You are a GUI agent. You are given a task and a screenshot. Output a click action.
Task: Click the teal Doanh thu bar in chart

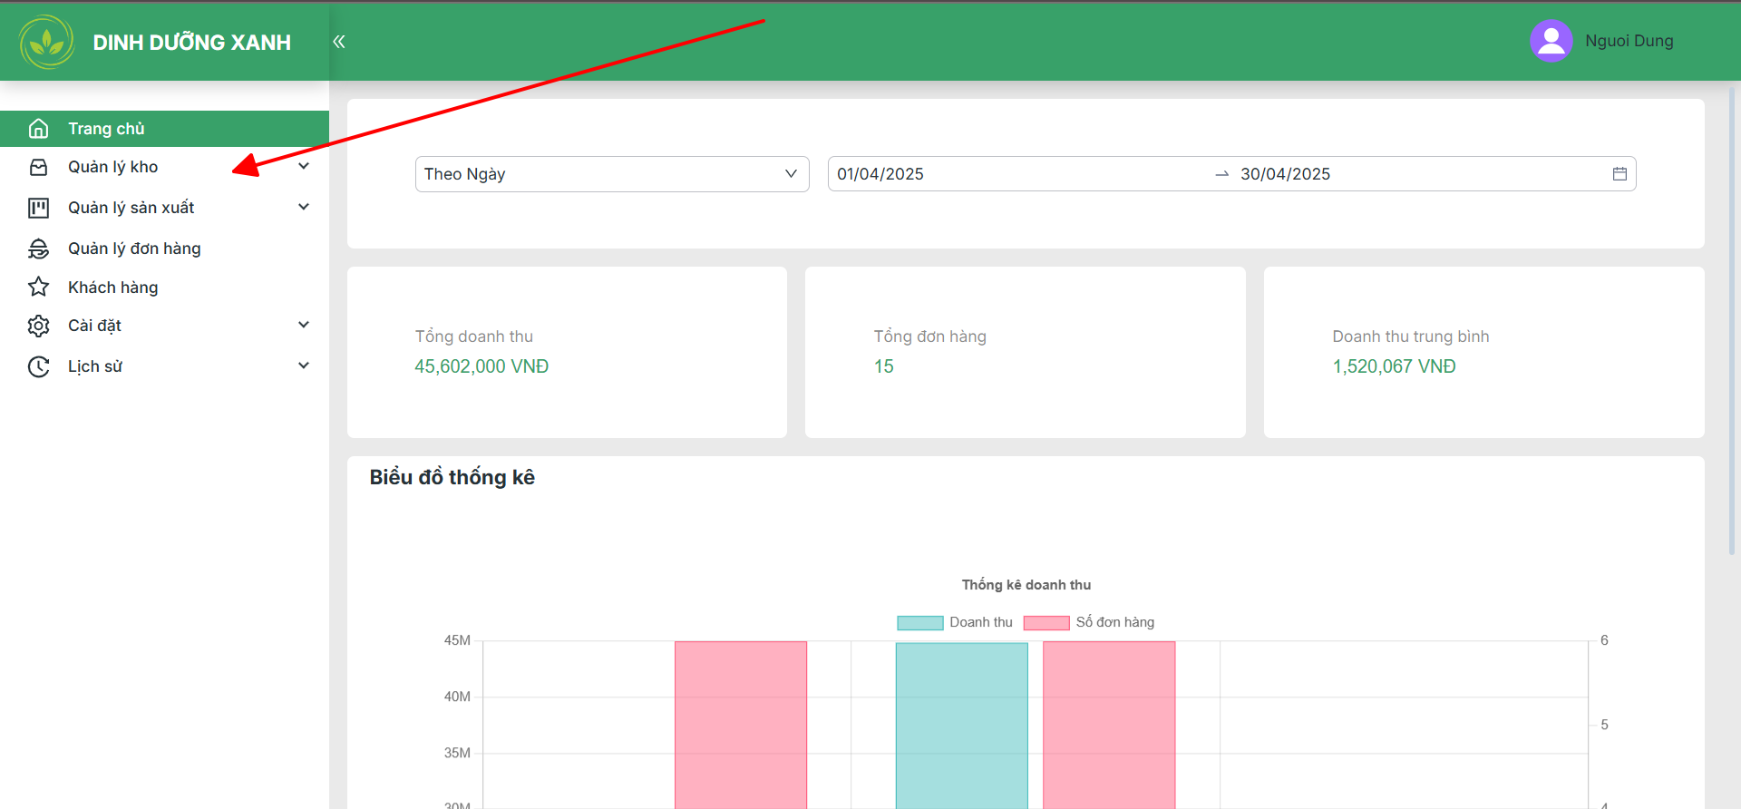[961, 726]
